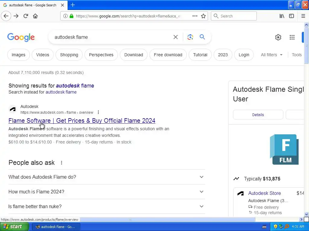
Task: Select the autodesk flame taskbar window button
Action: 56,227
